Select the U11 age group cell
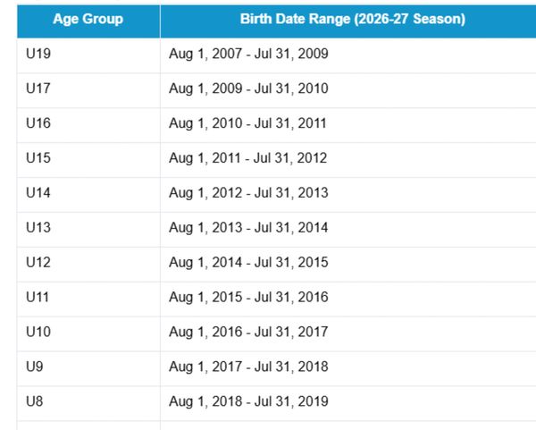The width and height of the screenshot is (536, 430). (x=38, y=297)
